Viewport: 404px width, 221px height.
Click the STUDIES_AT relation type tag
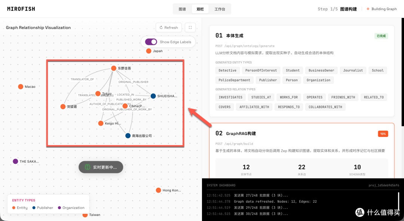coord(261,97)
